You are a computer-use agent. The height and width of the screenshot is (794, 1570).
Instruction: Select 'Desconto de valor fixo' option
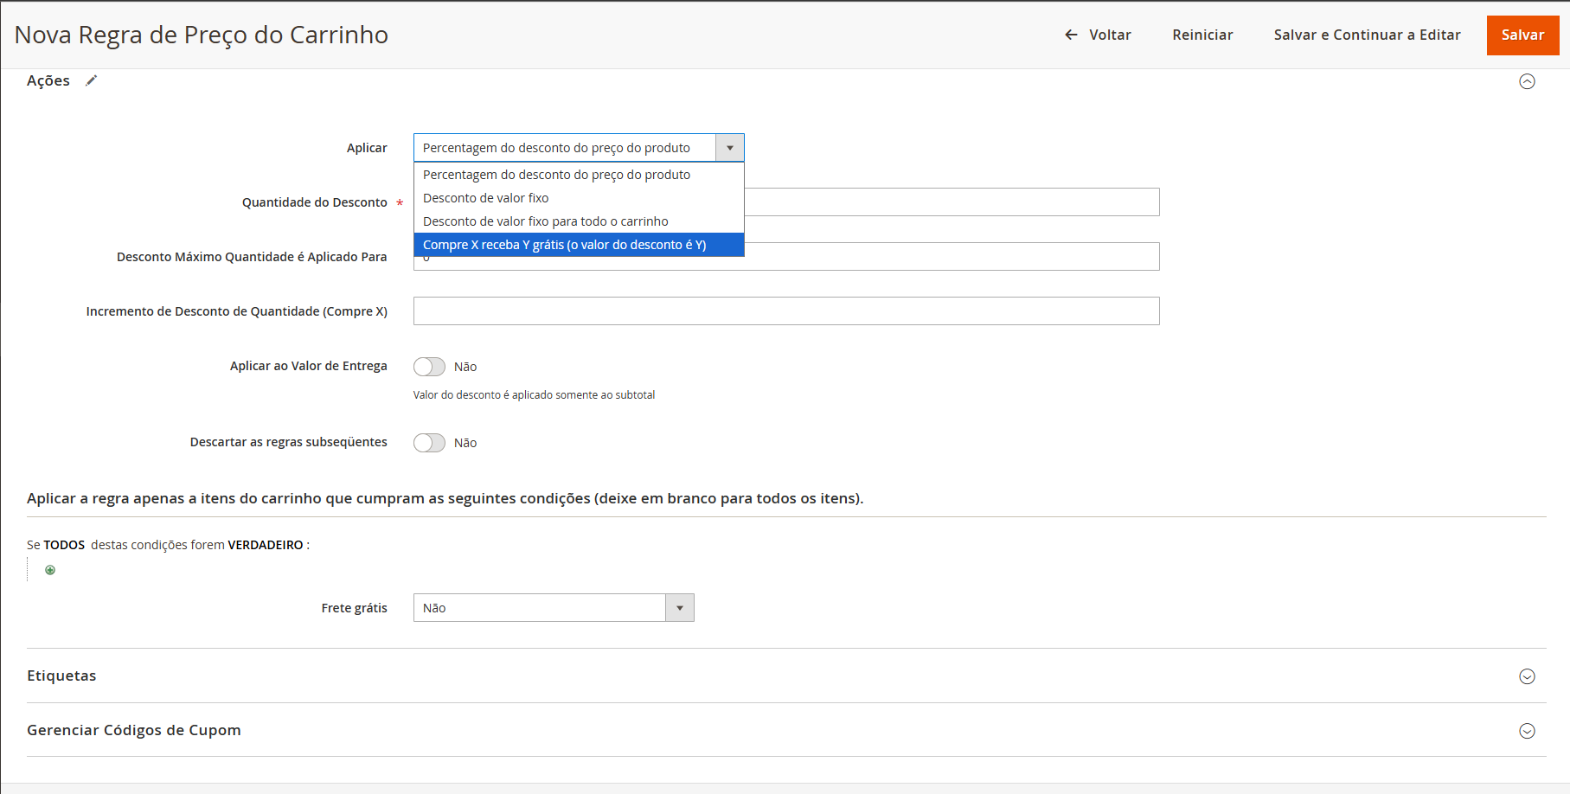pos(485,198)
